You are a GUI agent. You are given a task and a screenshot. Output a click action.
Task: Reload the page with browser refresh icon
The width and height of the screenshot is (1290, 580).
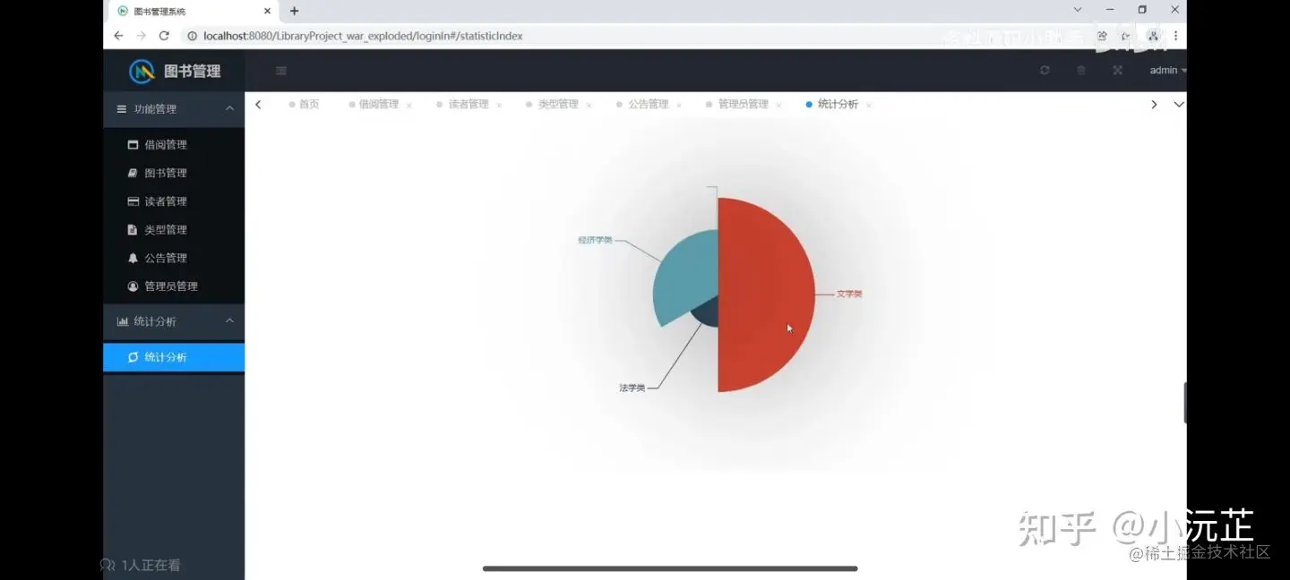click(164, 36)
